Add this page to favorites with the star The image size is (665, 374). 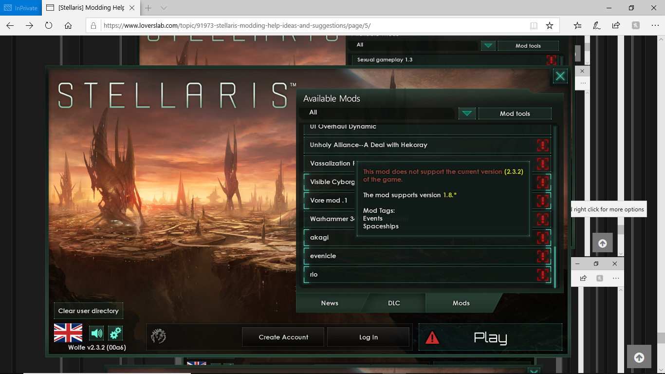pos(550,25)
